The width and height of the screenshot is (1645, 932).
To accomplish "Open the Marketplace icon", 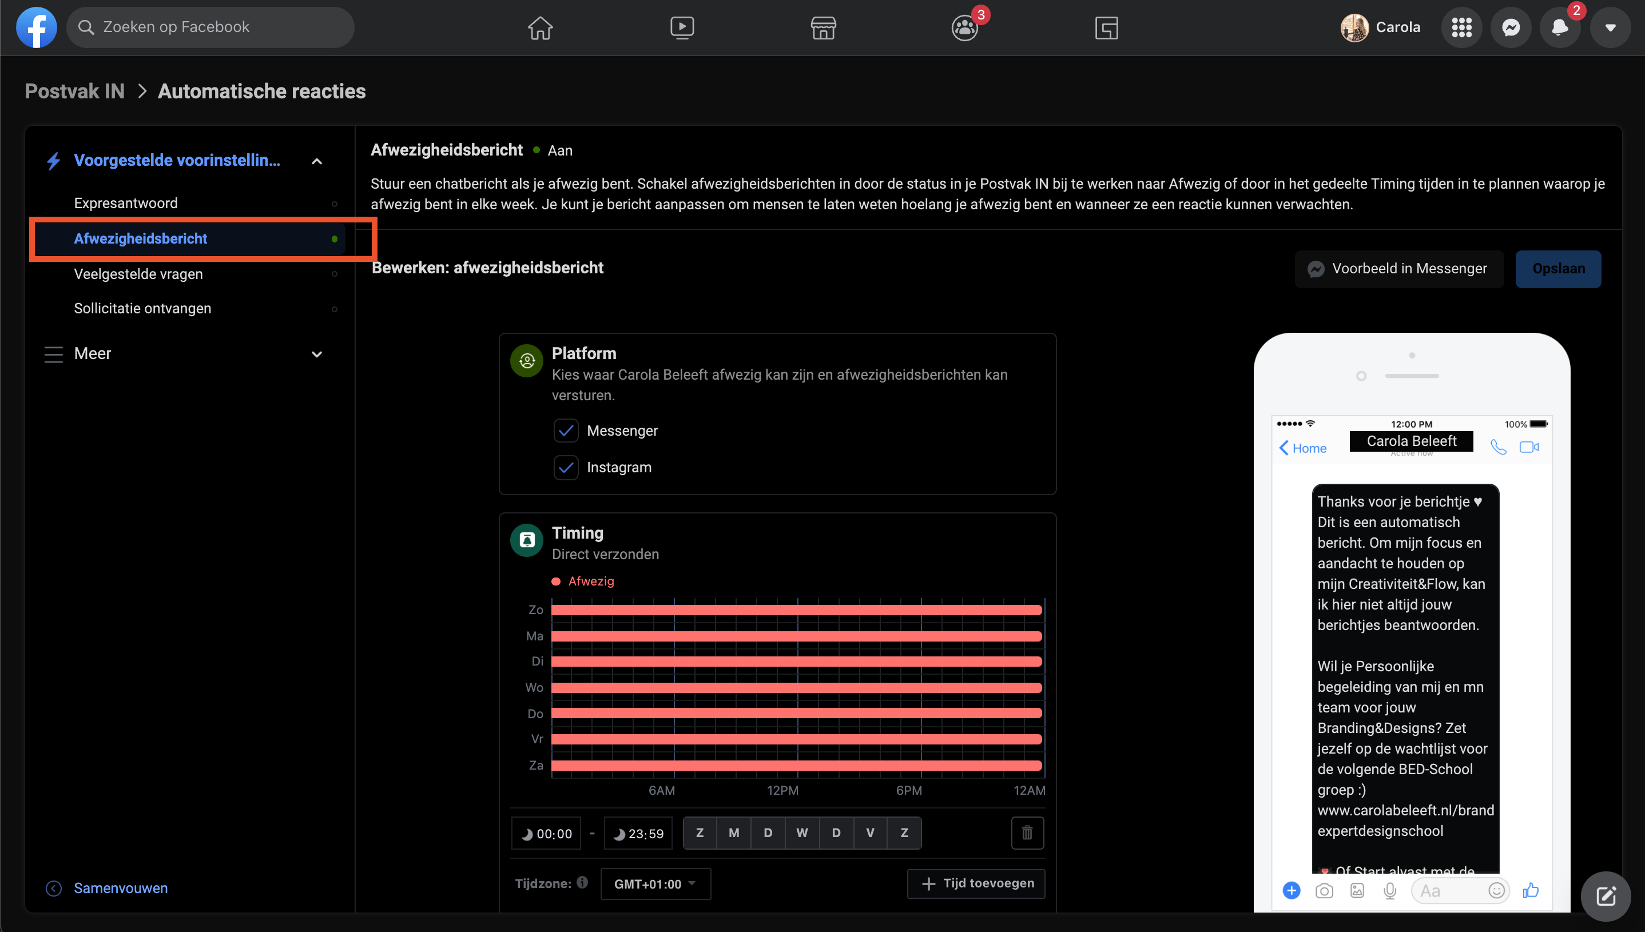I will point(823,27).
